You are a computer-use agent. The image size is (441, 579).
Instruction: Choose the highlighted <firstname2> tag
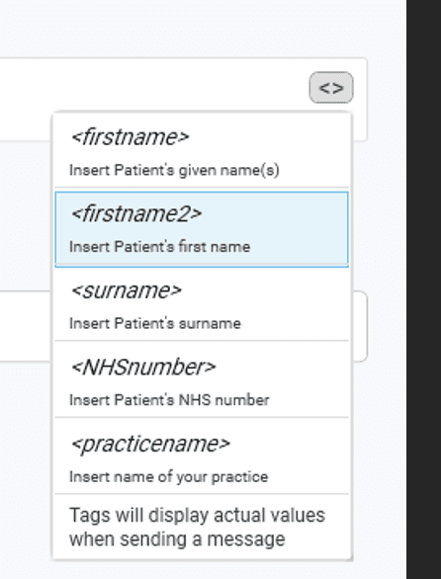point(202,228)
